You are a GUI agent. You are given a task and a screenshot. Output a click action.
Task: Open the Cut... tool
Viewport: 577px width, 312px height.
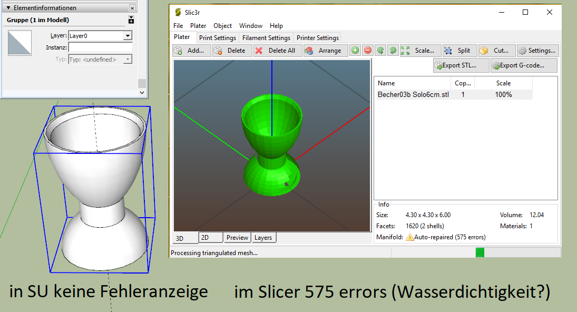click(x=496, y=51)
